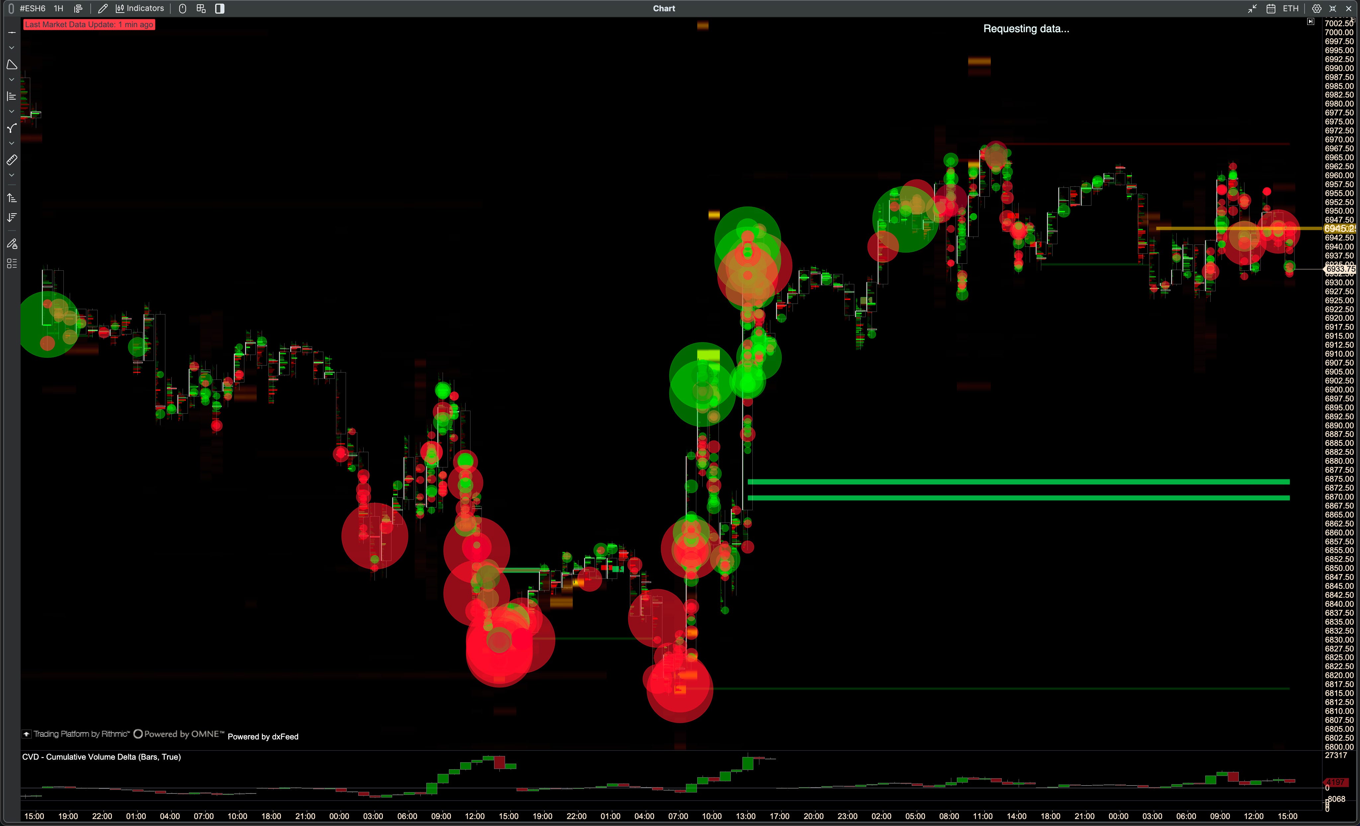Open the Indicators menu
This screenshot has width=1360, height=826.
coord(140,8)
